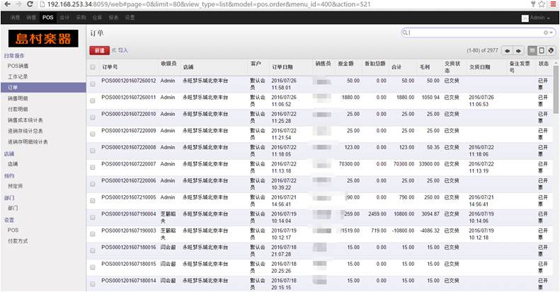Viewport: 560px width, 292px height.
Task: Sort by the 毛利 column header
Action: (x=424, y=67)
